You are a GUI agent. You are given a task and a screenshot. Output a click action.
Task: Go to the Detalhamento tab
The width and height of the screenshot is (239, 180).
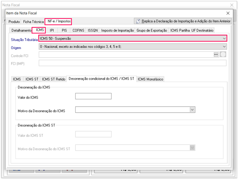coord(21,30)
